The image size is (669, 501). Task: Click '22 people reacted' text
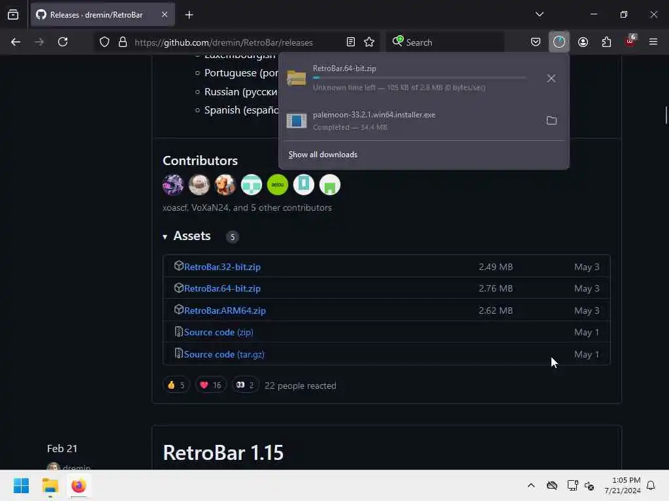301,386
